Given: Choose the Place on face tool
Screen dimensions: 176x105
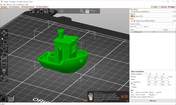Looking at the screenshot, I should pos(4,55).
